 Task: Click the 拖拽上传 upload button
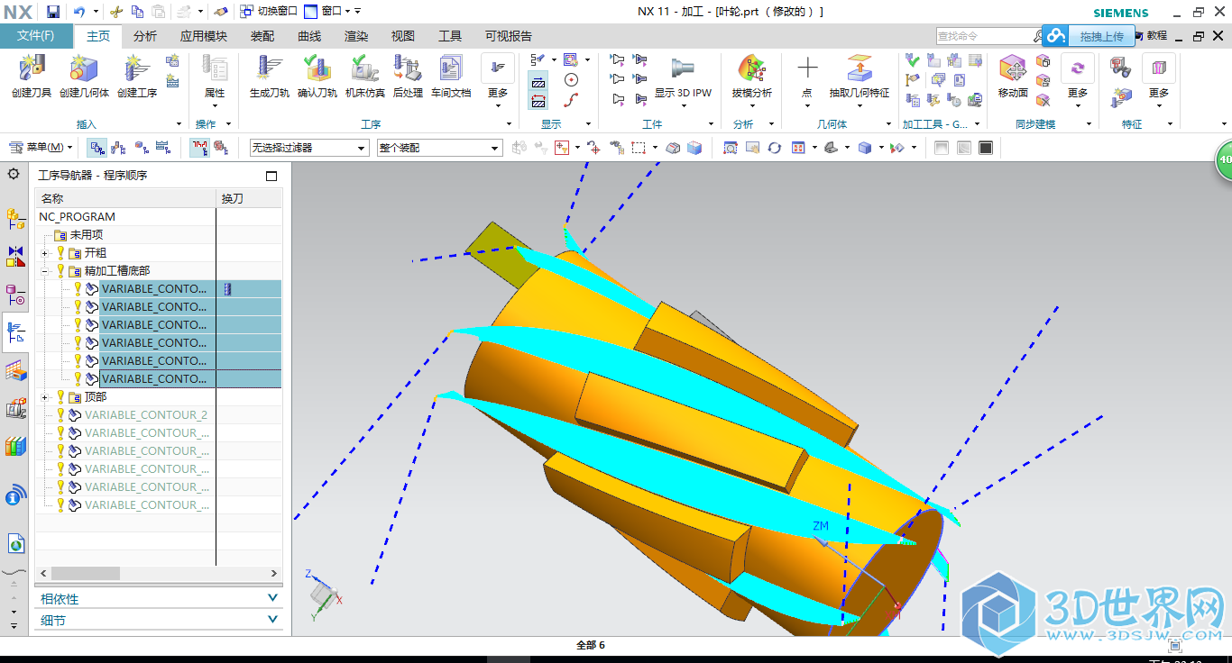(x=1088, y=36)
